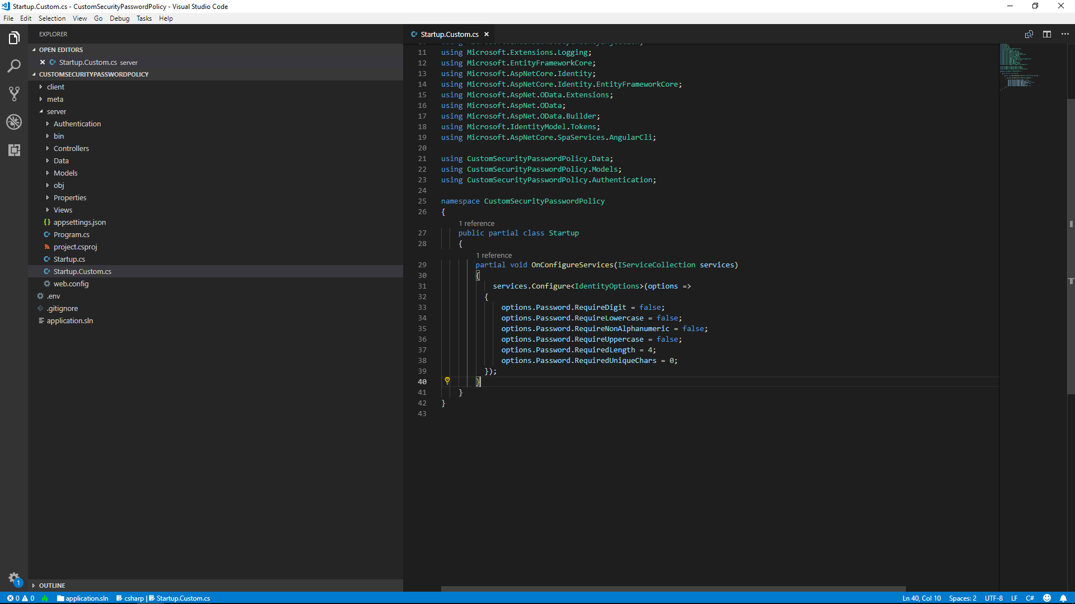Close Startup.Custom.cs in Open Editors
Viewport: 1075px width, 604px height.
click(x=43, y=62)
